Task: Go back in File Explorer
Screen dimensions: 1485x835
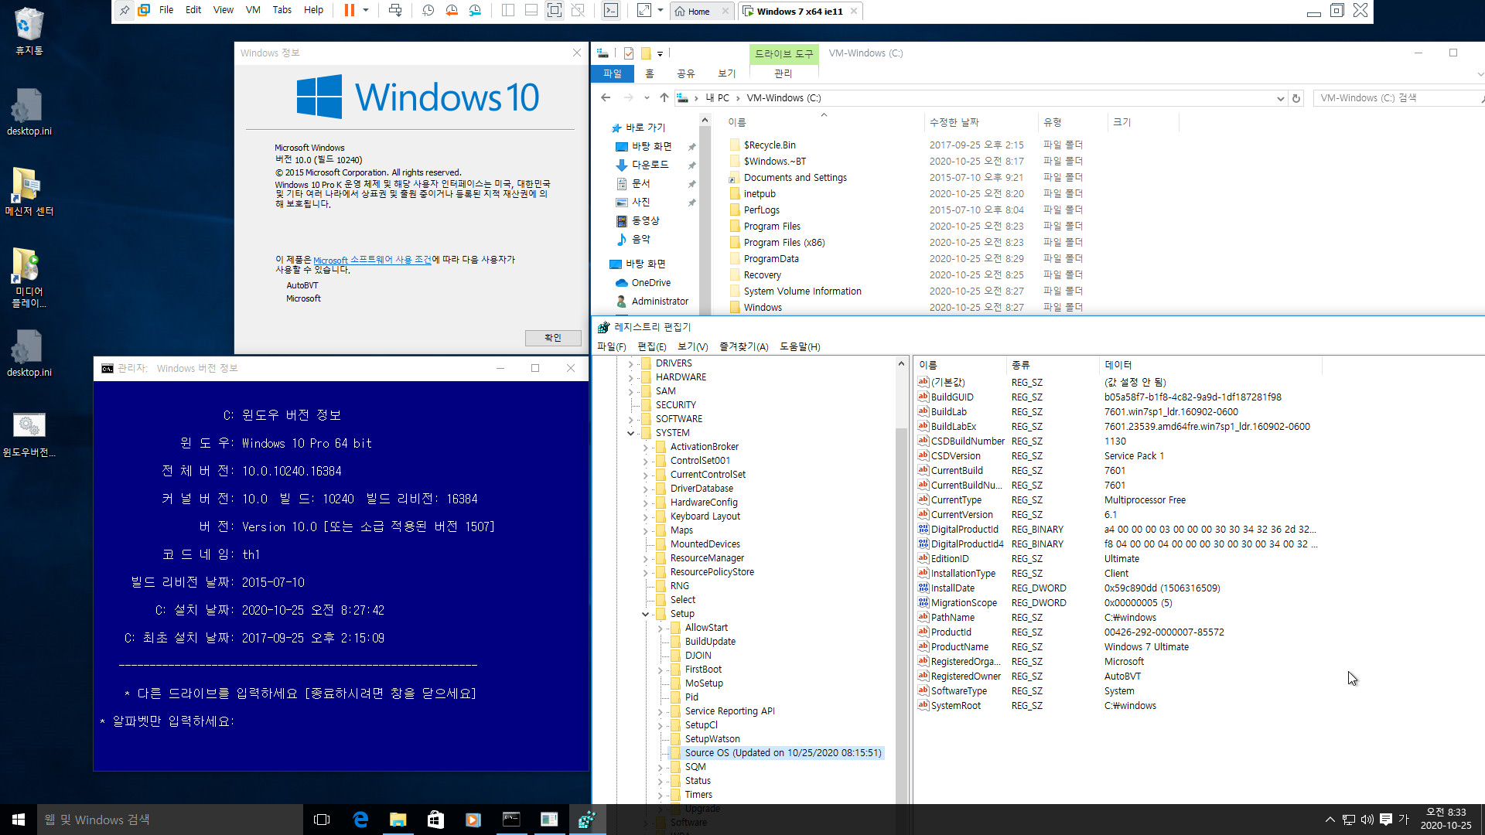Action: (x=606, y=98)
